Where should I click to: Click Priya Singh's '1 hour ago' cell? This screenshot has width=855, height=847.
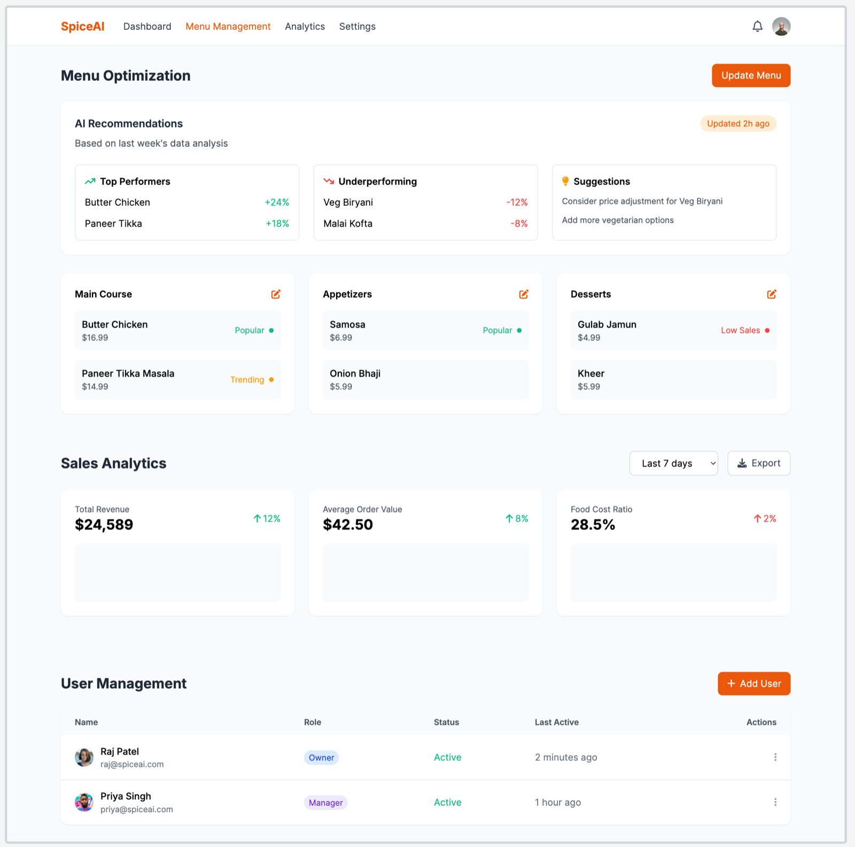pyautogui.click(x=558, y=802)
